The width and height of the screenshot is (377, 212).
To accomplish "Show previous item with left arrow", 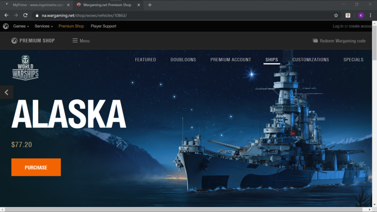I will [x=7, y=92].
